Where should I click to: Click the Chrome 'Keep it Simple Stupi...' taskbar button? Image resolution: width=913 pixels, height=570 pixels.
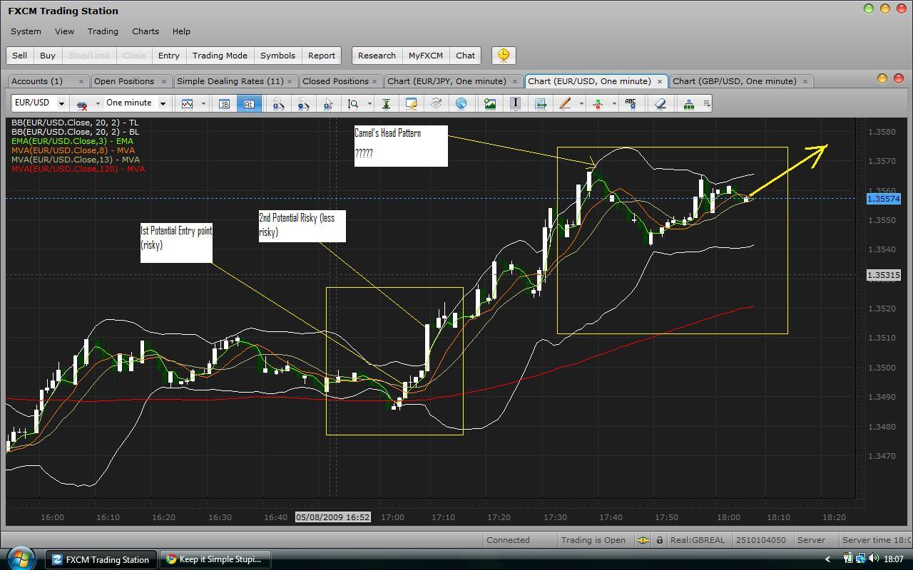pyautogui.click(x=214, y=559)
